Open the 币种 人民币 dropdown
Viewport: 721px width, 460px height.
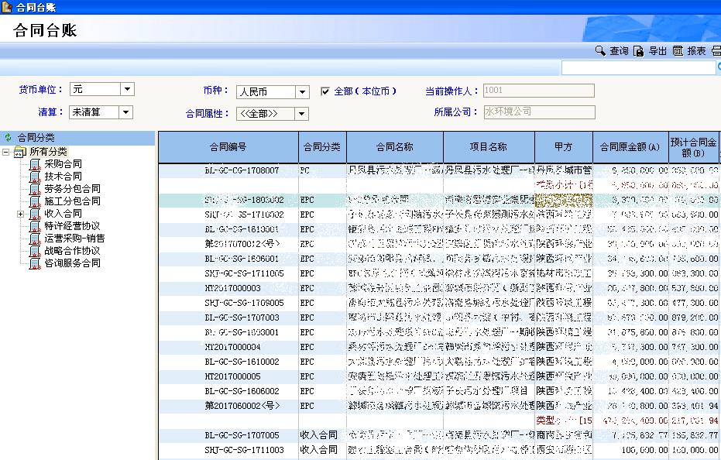coord(303,92)
